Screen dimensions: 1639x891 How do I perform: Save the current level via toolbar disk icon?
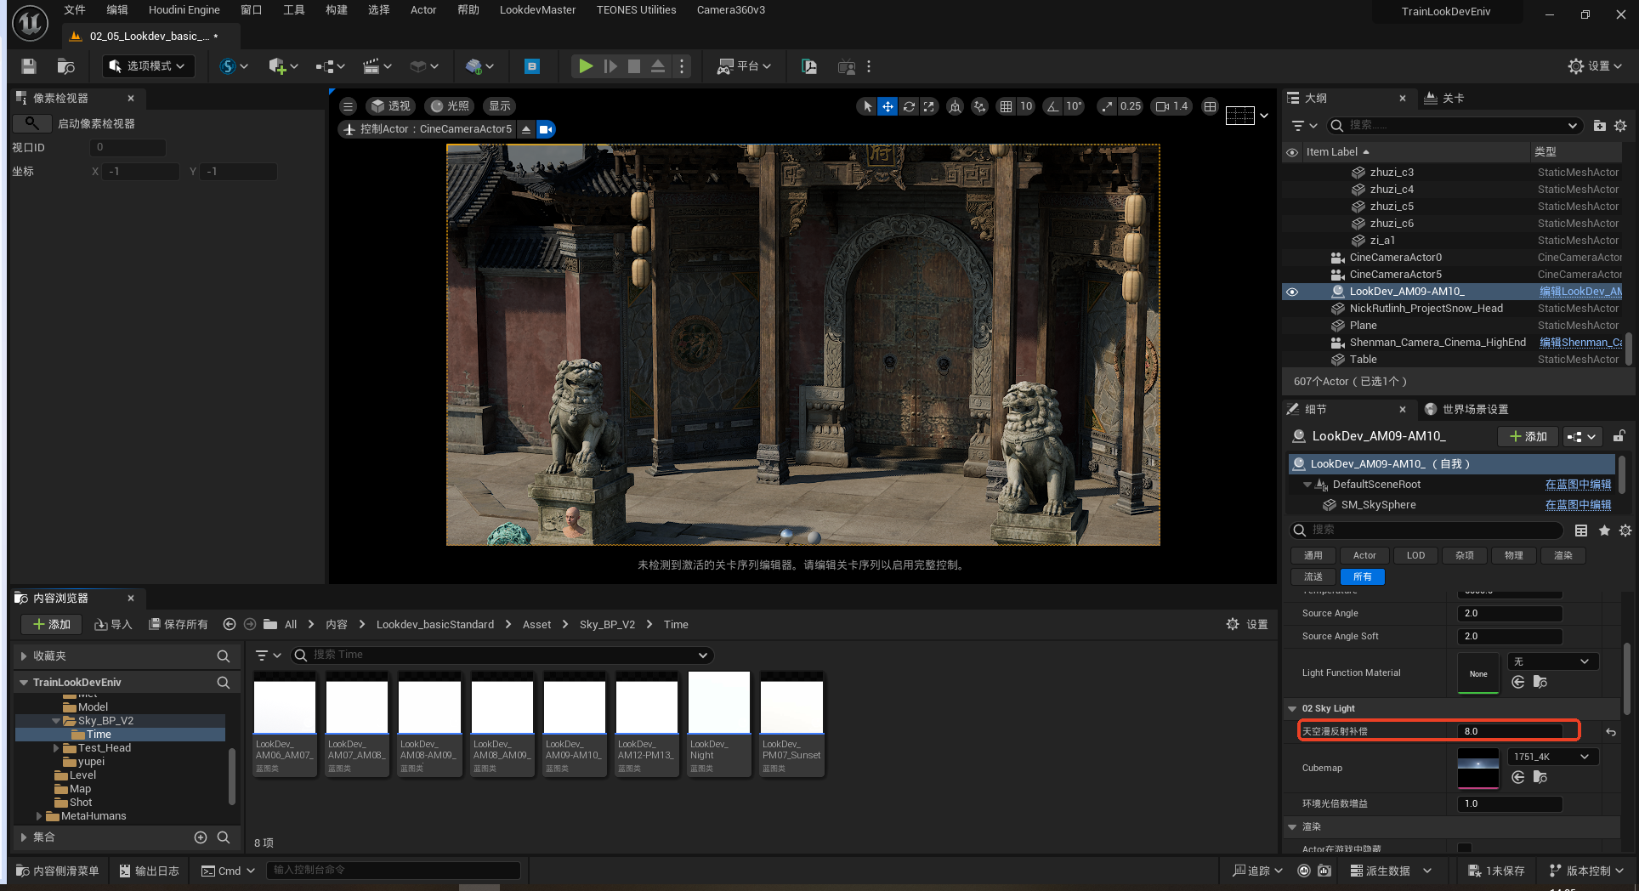(x=29, y=66)
